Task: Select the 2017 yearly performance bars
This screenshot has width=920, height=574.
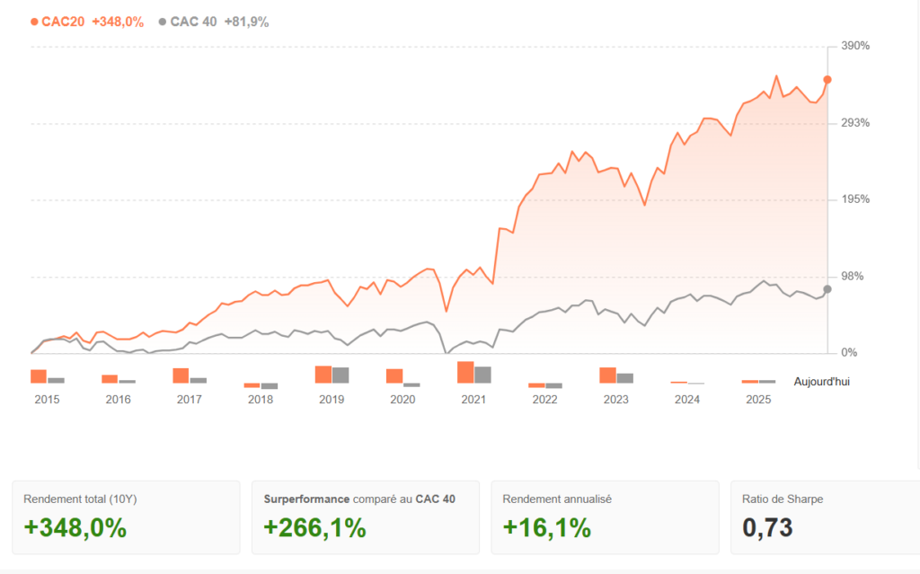Action: [190, 375]
